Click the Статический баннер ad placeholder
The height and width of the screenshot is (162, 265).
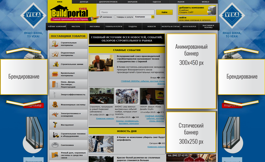[191, 132]
